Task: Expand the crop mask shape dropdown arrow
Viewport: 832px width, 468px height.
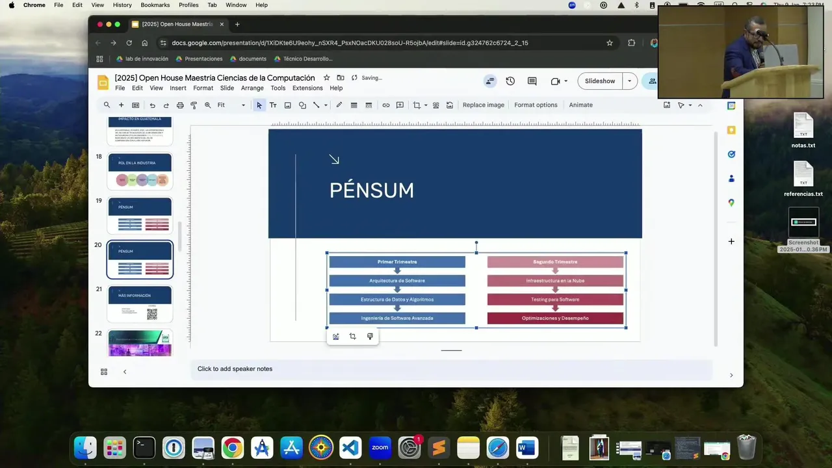Action: 426,105
